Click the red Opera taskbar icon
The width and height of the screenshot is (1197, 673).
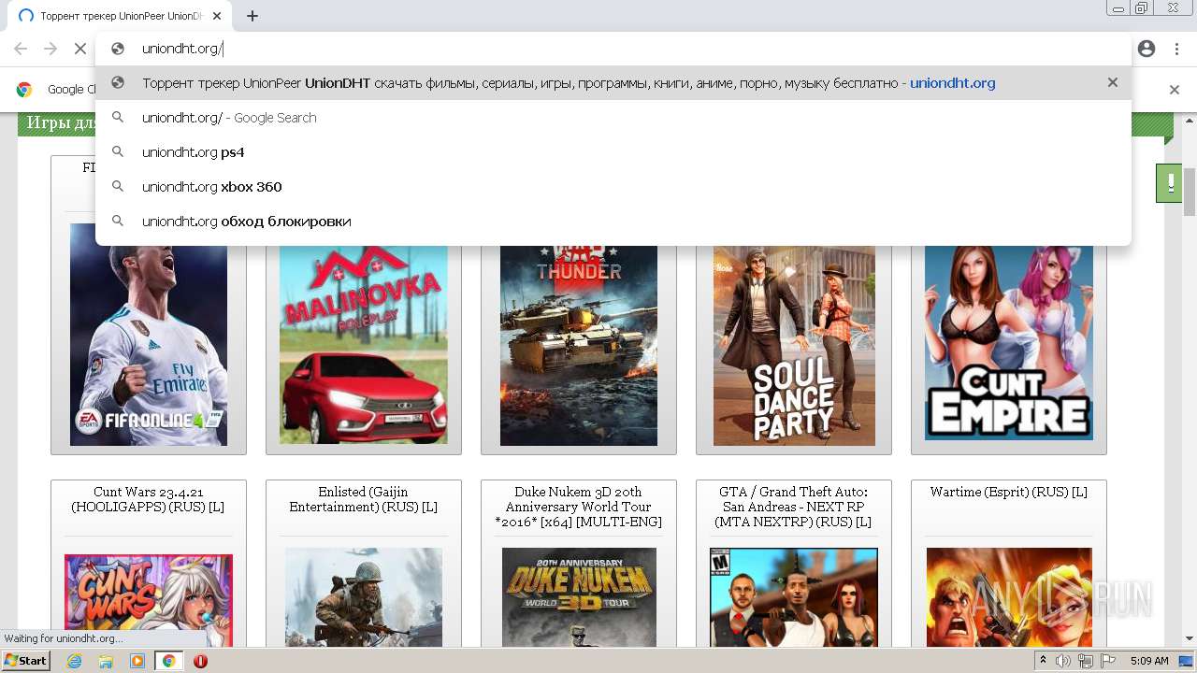(200, 661)
